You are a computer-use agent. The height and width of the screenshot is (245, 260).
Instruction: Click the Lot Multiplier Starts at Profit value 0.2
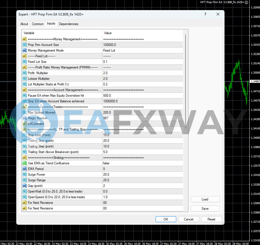(x=143, y=84)
